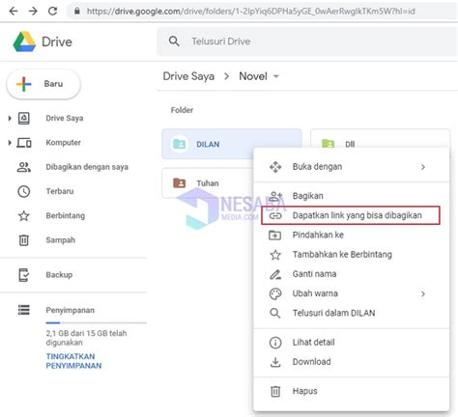Click the link icon for shareable link

tap(275, 215)
